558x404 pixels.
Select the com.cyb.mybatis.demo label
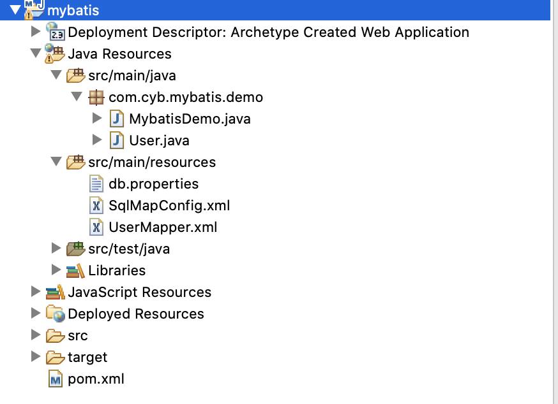[186, 97]
